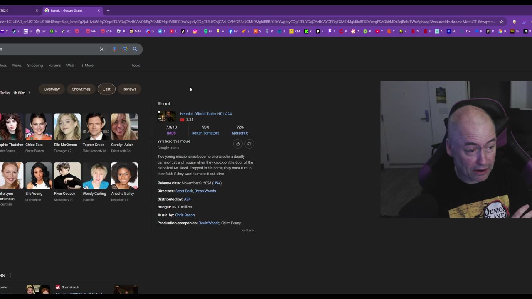This screenshot has width=532, height=299.
Task: Open Elle Young cast card
Action: (39, 182)
